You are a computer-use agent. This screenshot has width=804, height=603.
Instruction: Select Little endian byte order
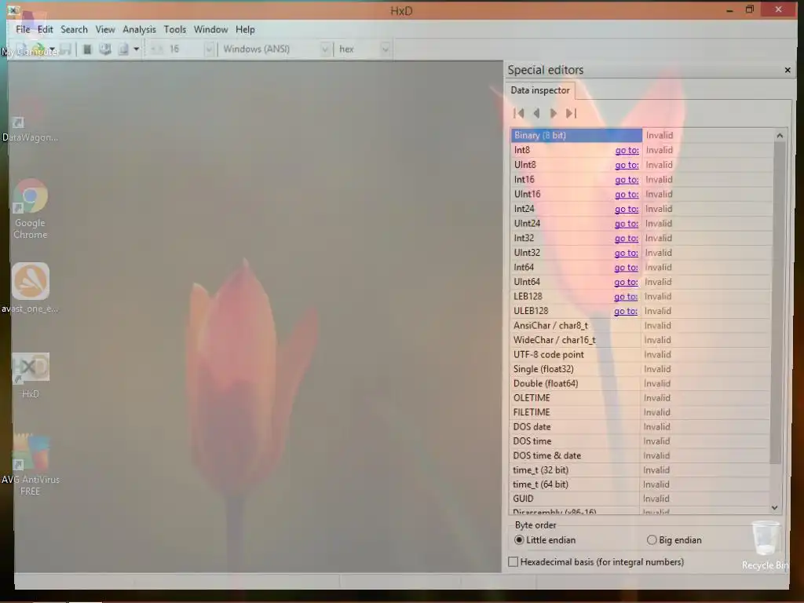pos(545,540)
